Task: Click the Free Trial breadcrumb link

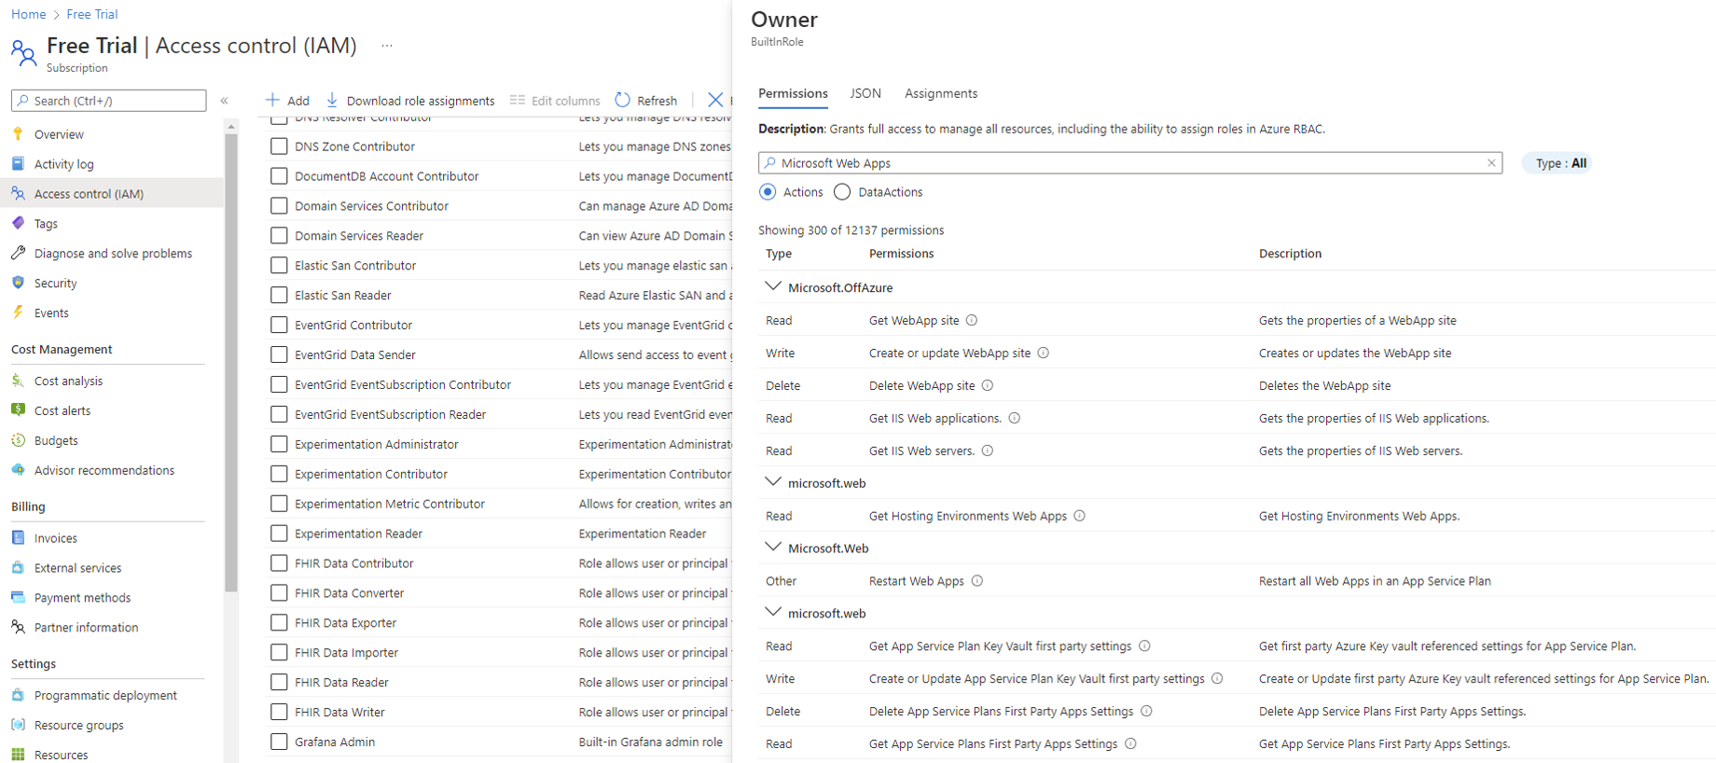Action: pyautogui.click(x=92, y=14)
